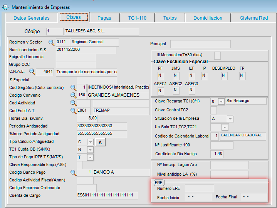Viewport: 277px width, 208px height.
Task: Click the ASEC1 exclusion key box
Action: [x=161, y=91]
